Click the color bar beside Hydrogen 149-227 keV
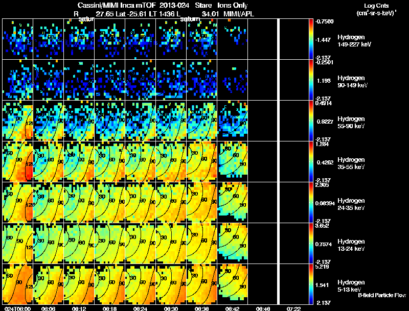Viewport: 409px width, 311px height. click(311, 39)
